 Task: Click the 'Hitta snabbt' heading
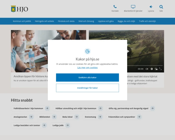(22, 100)
